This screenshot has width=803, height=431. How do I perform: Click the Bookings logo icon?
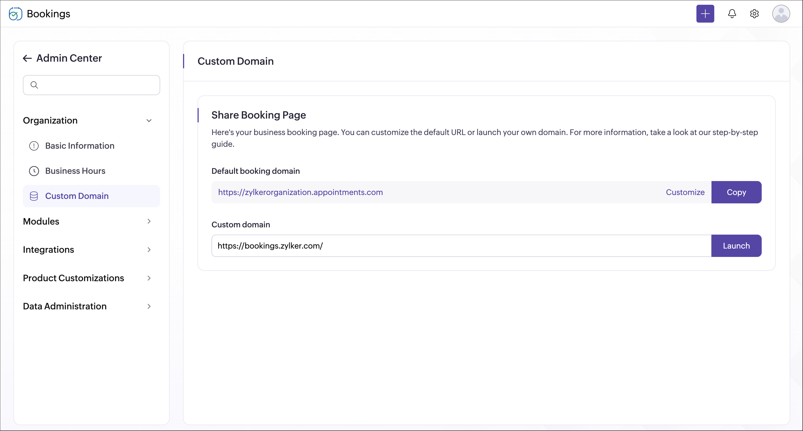tap(15, 14)
